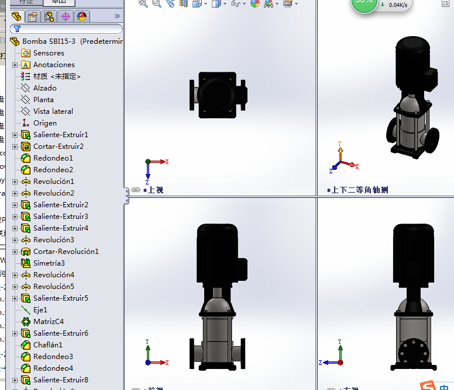Open view orientation dropdown arrow
Screen dimensions: 454x390
click(205, 4)
